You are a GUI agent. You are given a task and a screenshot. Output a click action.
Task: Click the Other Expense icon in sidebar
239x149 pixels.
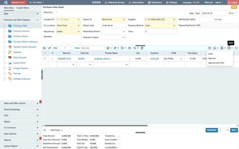[x=10, y=58]
